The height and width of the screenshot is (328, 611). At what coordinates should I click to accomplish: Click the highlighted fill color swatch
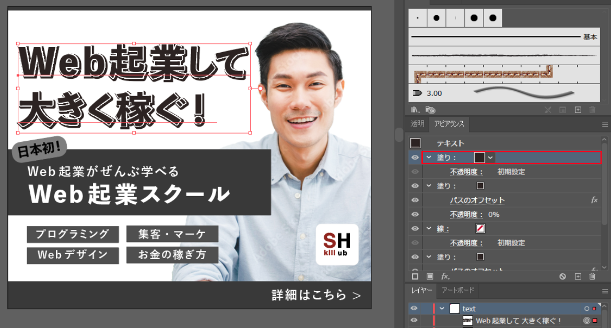coord(479,157)
